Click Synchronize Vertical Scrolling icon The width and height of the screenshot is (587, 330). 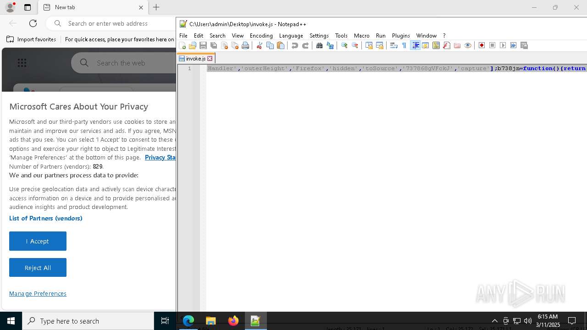coord(369,45)
